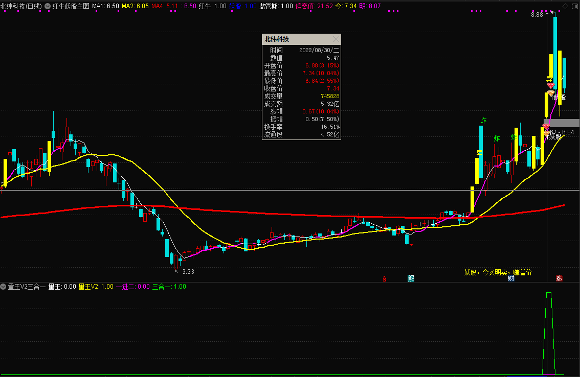Click the tall cyan-candle 炸 signal label
The width and height of the screenshot is (580, 377).
pos(483,121)
